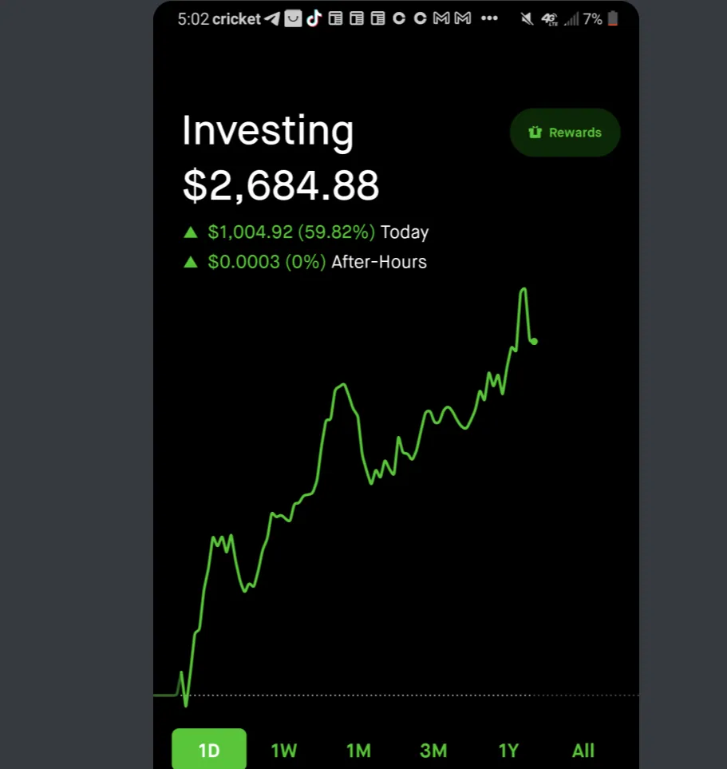Tap the TikTok notification icon

tap(314, 19)
